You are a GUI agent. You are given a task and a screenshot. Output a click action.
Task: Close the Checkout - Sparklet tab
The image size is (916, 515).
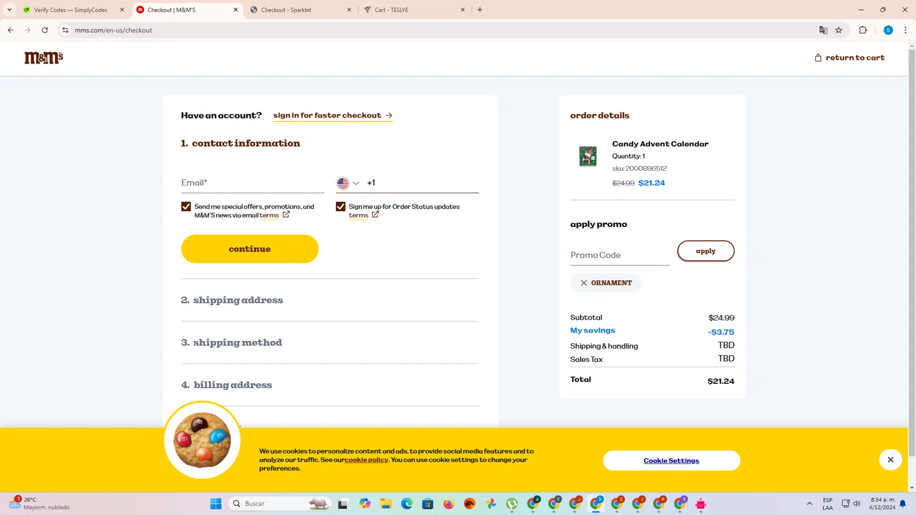(349, 10)
